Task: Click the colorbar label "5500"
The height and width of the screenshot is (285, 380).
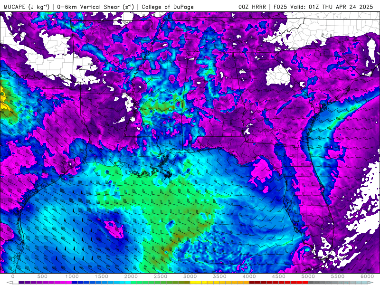Action: [x=338, y=276]
